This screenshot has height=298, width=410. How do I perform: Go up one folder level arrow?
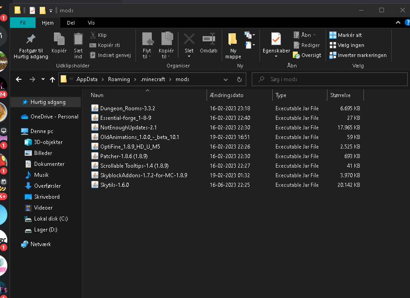point(52,79)
